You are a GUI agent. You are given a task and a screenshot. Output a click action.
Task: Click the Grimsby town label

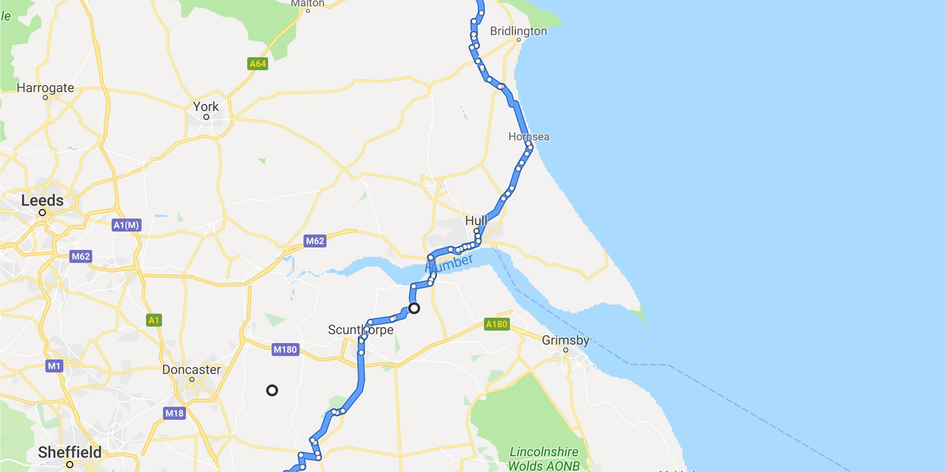click(x=565, y=340)
